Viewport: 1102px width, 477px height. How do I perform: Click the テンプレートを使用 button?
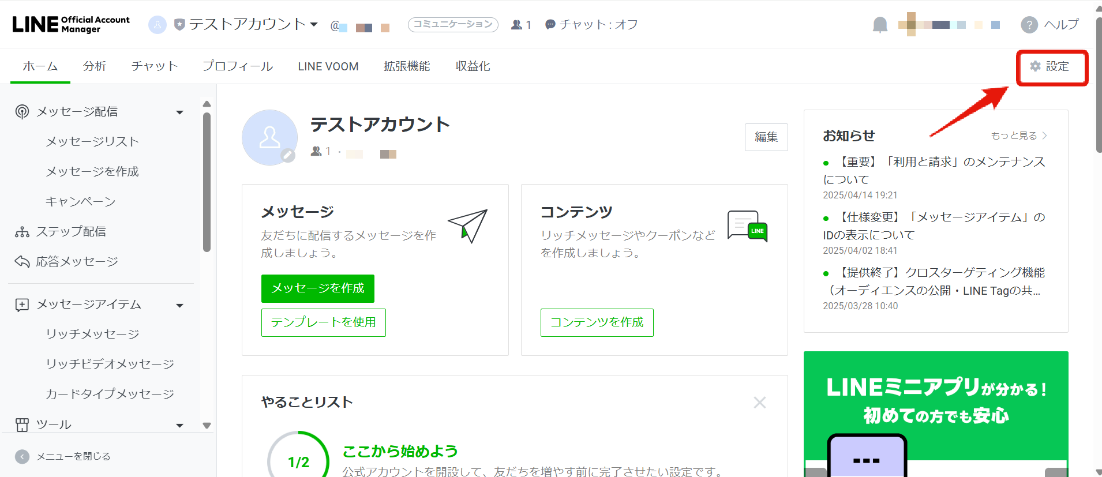324,322
